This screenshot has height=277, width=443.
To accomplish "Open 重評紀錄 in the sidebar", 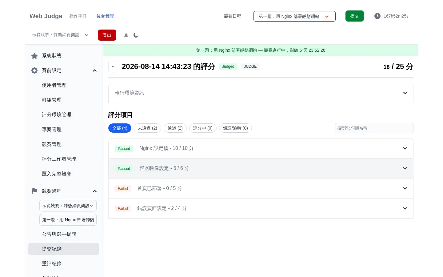I will (64, 264).
